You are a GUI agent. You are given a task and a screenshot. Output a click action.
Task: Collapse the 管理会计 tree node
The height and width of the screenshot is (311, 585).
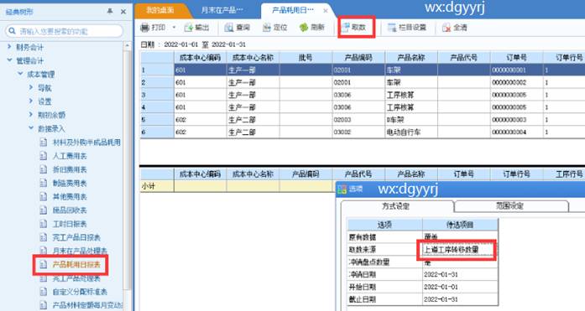[x=10, y=60]
